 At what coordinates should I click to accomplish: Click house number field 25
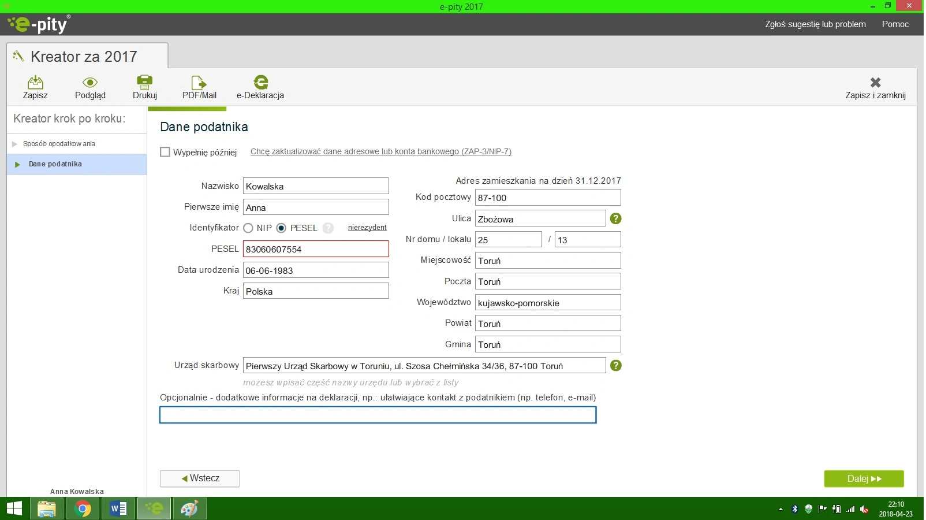pyautogui.click(x=508, y=239)
